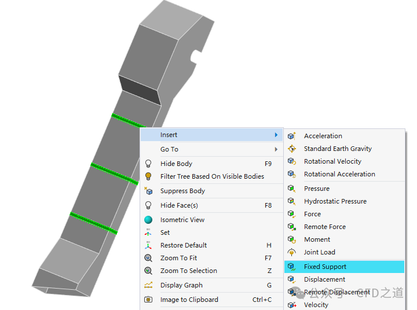This screenshot has height=310, width=417.
Task: Click the dark gray face on the model
Action: click(x=140, y=87)
